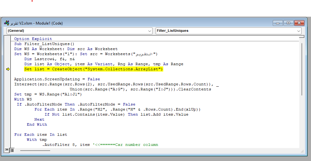The image size is (311, 161).
Task: Click 'Dim Lastrow&, f&, n&' line
Action: (49, 59)
